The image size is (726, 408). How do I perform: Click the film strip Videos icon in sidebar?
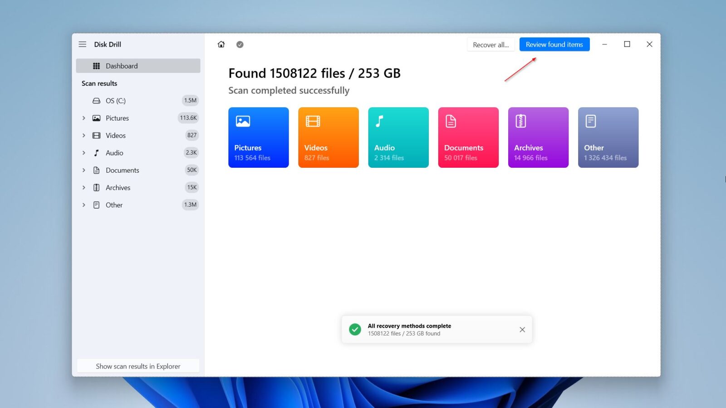click(96, 135)
